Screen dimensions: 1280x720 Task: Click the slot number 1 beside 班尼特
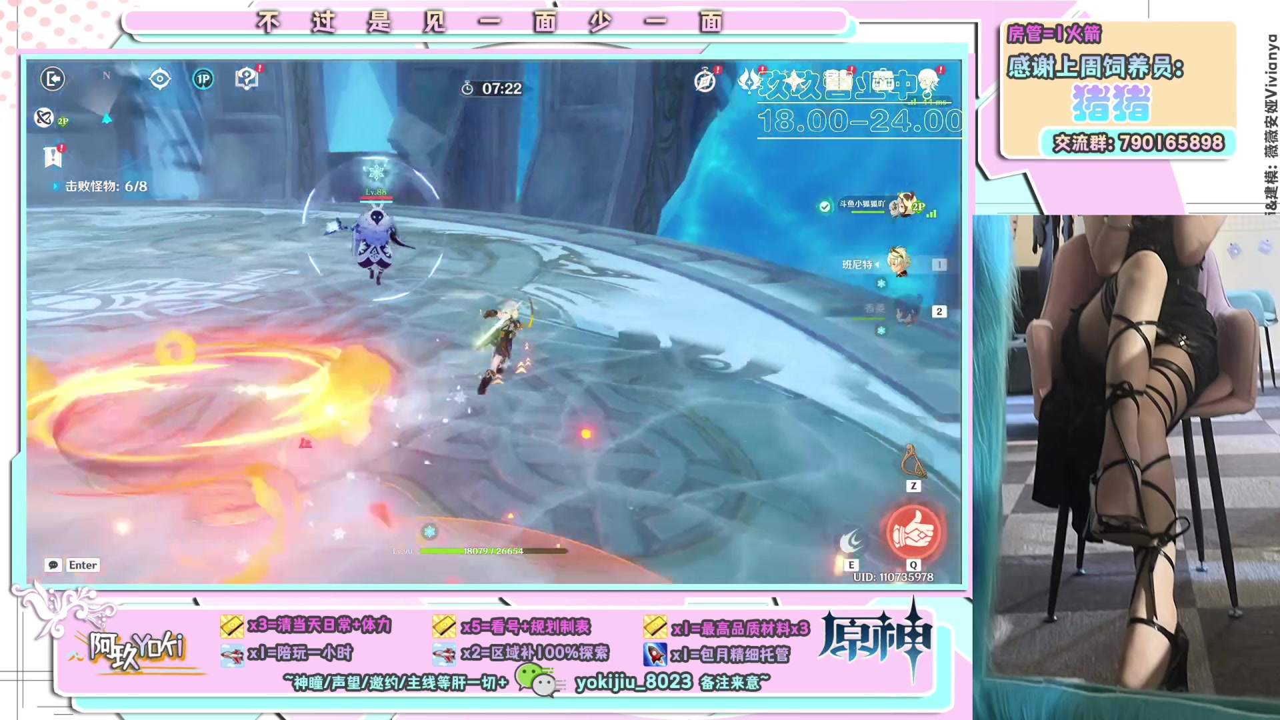coord(939,265)
